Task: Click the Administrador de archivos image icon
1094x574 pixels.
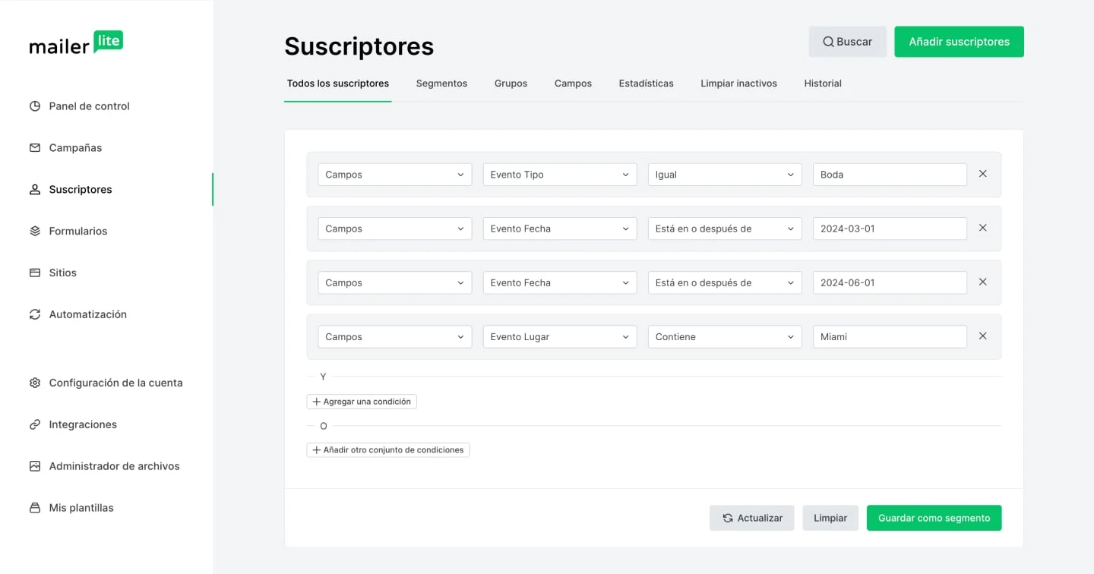Action: coord(35,466)
